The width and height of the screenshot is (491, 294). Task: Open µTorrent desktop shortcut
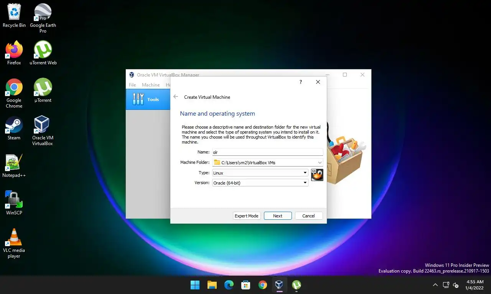point(43,91)
